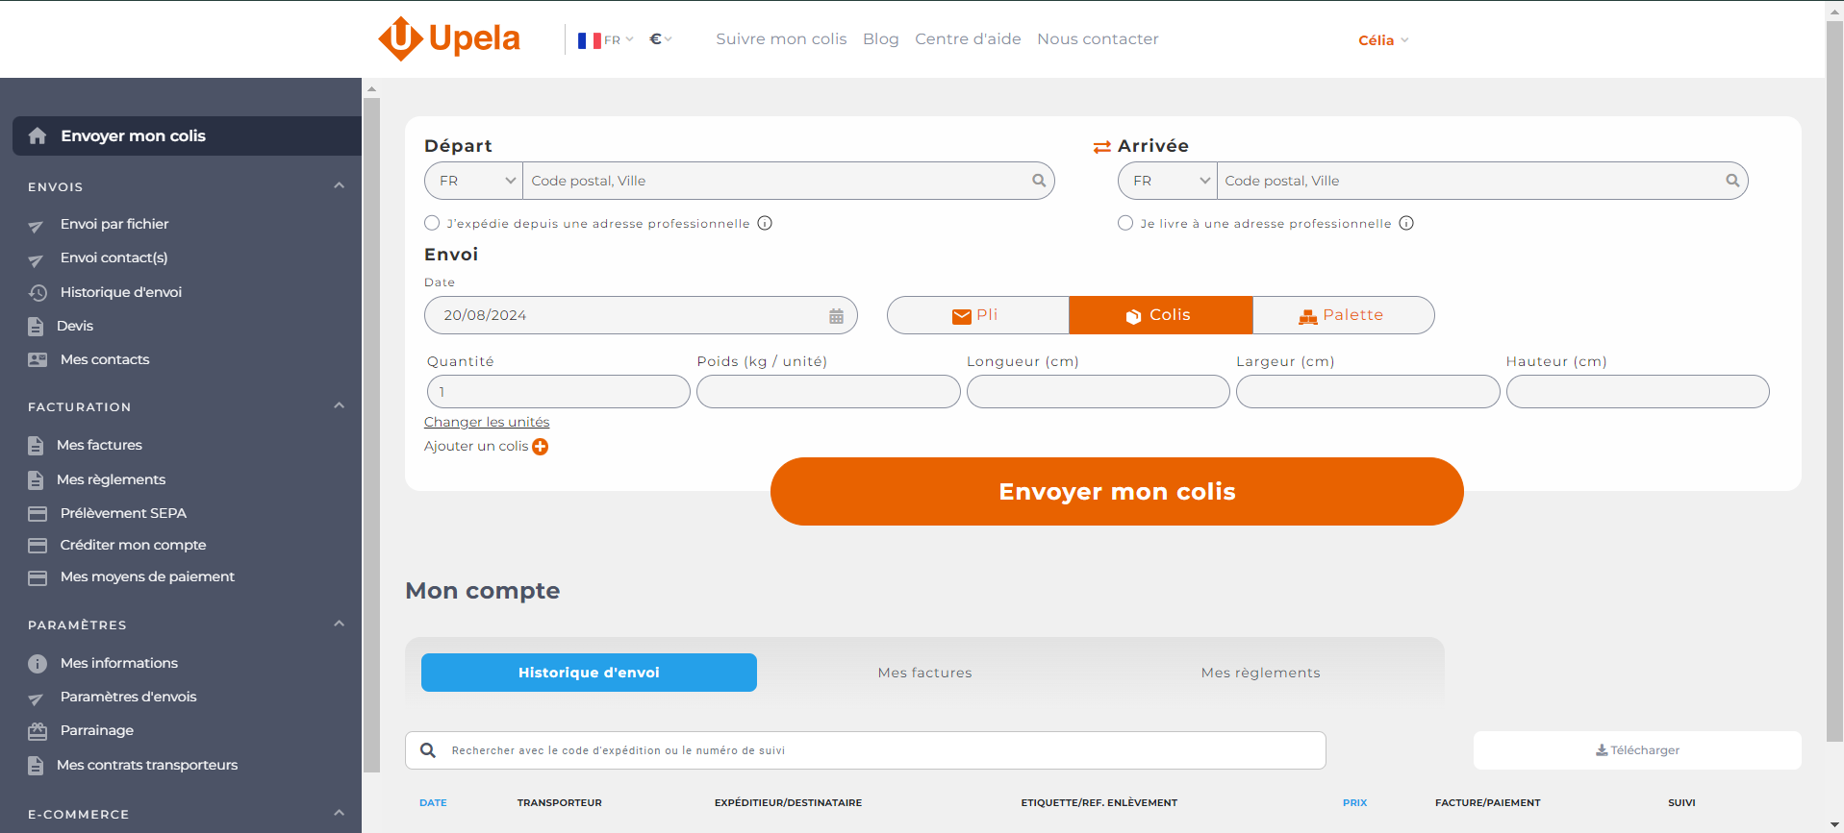Open Centre d'aide in top menu

pyautogui.click(x=968, y=39)
